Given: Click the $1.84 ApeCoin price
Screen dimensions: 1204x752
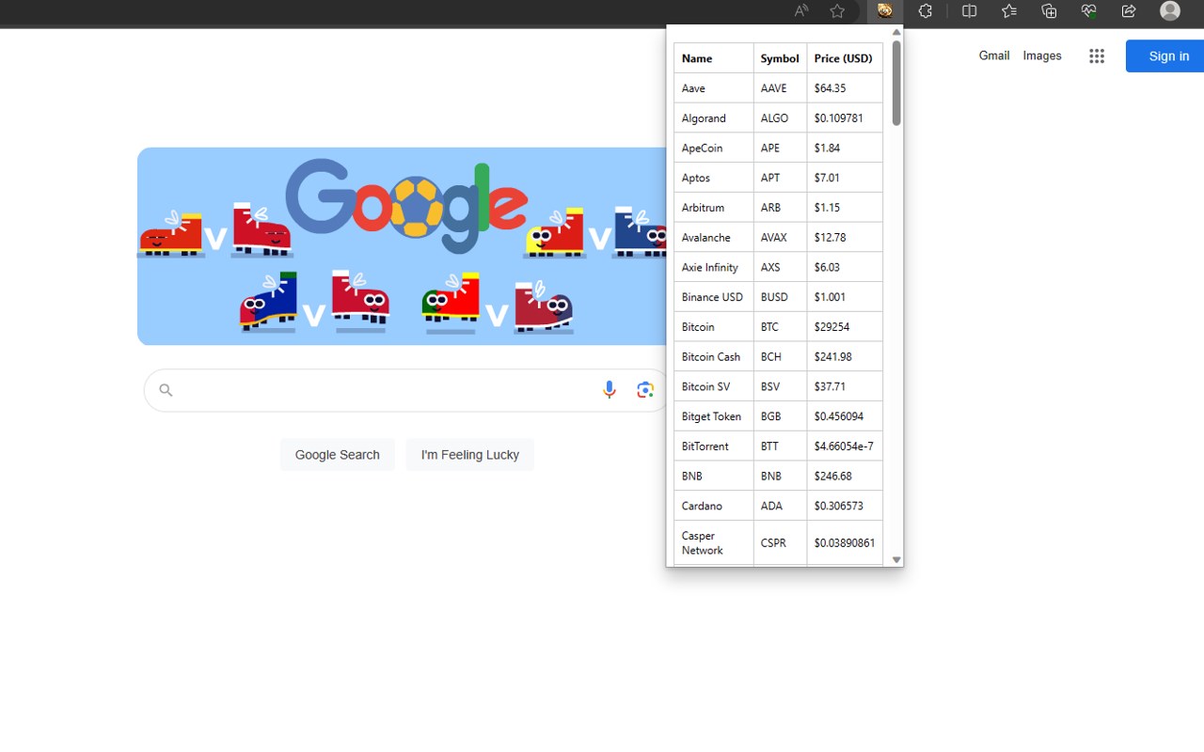Looking at the screenshot, I should pos(845,148).
